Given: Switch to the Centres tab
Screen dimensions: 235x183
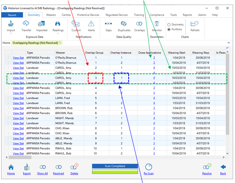Looking at the screenshot, I should 66,15.
